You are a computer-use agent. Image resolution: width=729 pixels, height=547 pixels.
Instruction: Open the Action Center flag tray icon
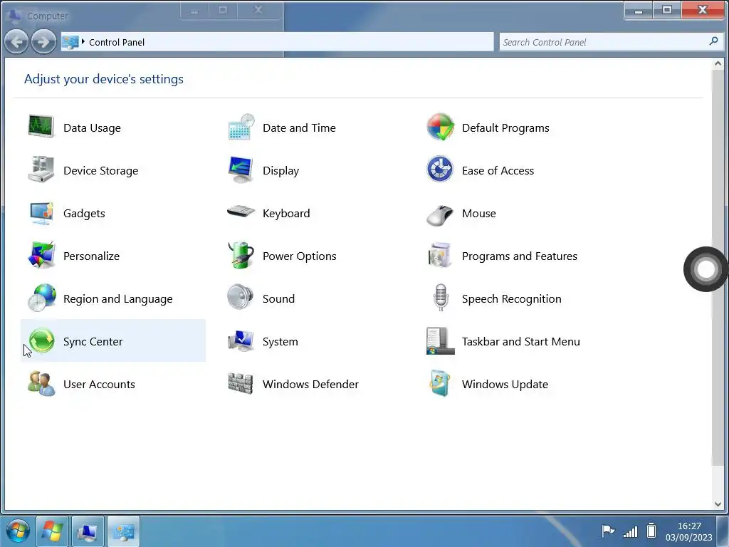(608, 531)
